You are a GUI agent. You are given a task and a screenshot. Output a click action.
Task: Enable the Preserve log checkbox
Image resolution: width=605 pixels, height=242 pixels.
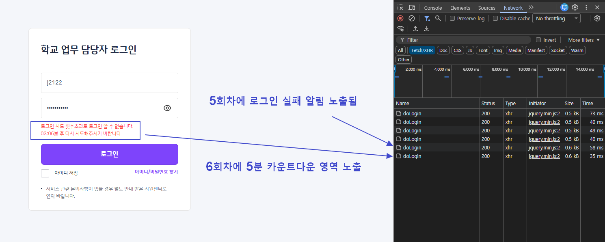coord(452,18)
